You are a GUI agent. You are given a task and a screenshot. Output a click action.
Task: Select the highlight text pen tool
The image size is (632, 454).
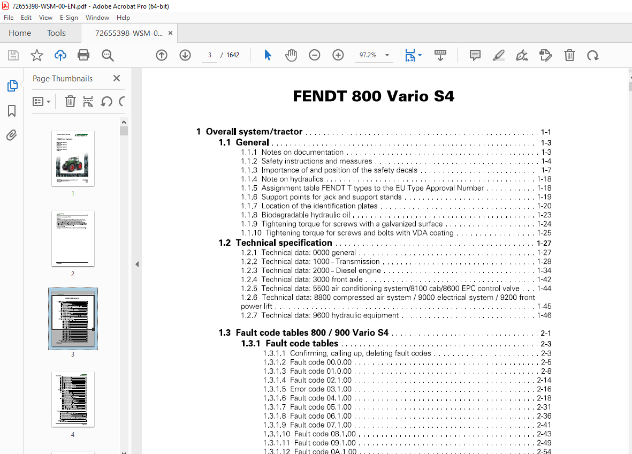(499, 55)
